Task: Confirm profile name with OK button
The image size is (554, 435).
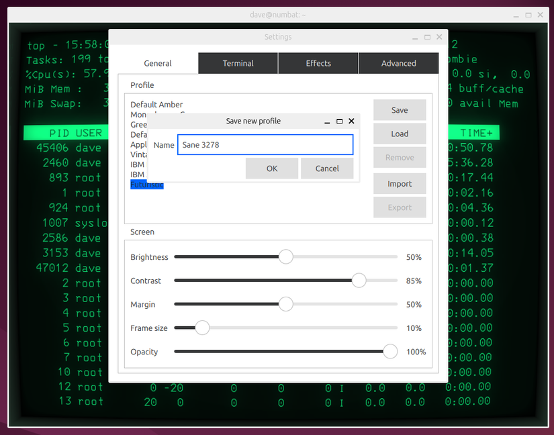Action: 272,168
